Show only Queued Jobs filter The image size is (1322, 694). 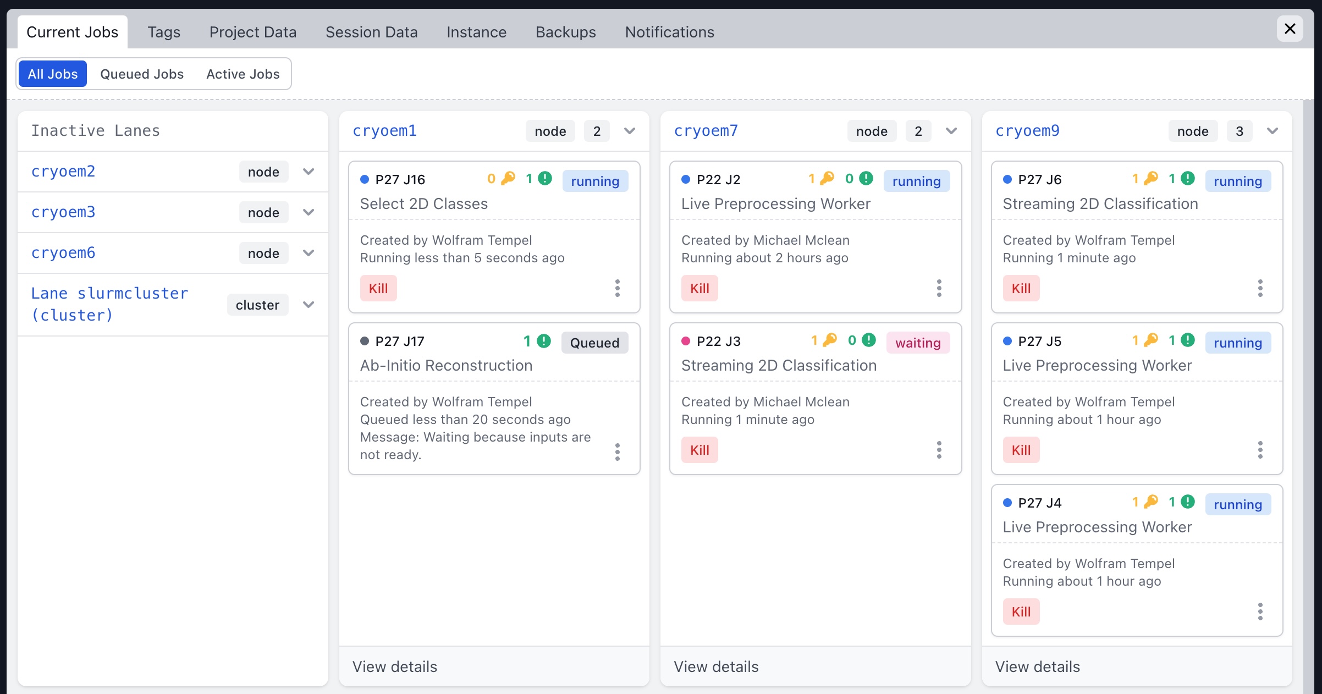click(142, 74)
